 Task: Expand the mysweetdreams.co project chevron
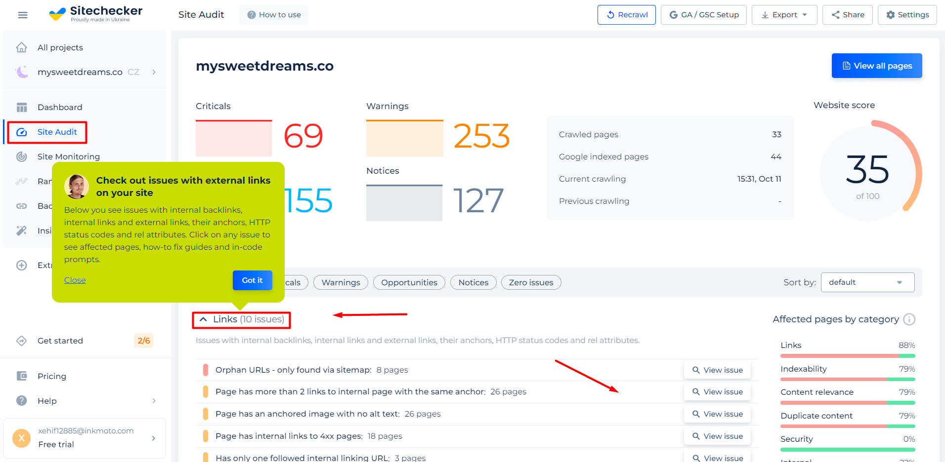click(x=154, y=72)
